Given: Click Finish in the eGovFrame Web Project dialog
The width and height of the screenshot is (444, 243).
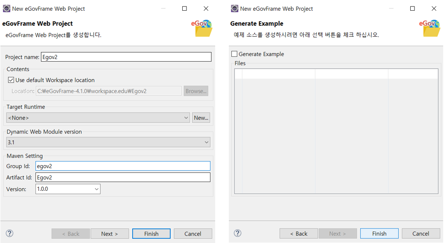Looking at the screenshot, I should pos(151,234).
